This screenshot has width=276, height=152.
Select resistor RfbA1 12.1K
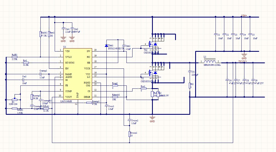click(46, 108)
